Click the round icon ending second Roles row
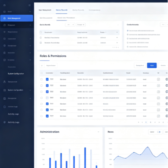The width and height of the screenshot is (168, 168). pos(167,85)
